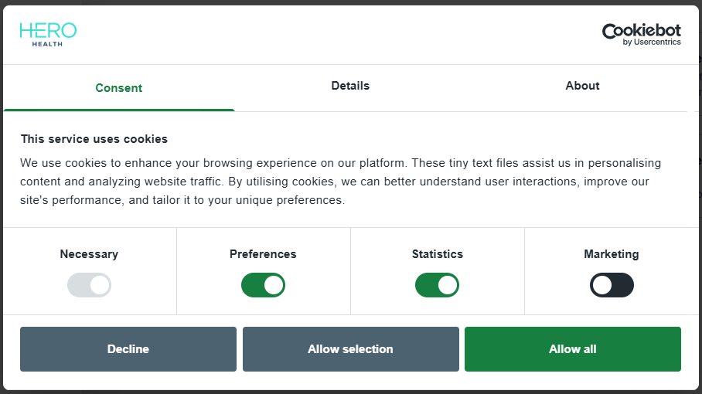This screenshot has height=394, width=702.
Task: Enable the Marketing cookies toggle
Action: coord(612,285)
